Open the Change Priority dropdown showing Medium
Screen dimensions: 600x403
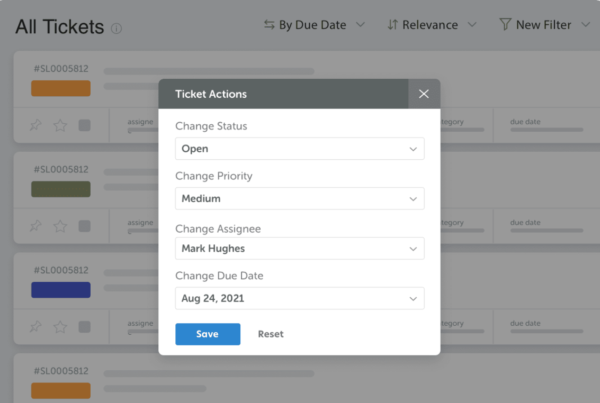click(x=300, y=198)
